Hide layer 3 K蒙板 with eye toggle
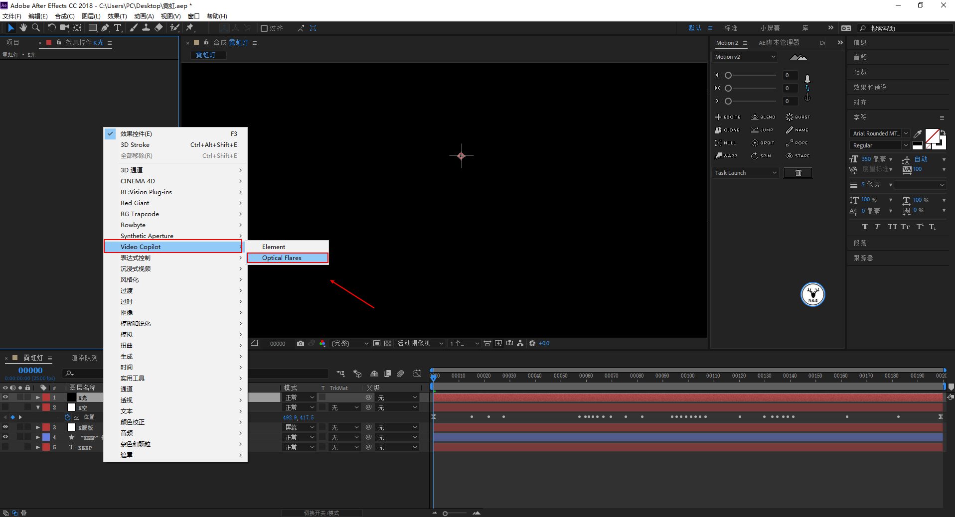The width and height of the screenshot is (955, 517). (5, 427)
